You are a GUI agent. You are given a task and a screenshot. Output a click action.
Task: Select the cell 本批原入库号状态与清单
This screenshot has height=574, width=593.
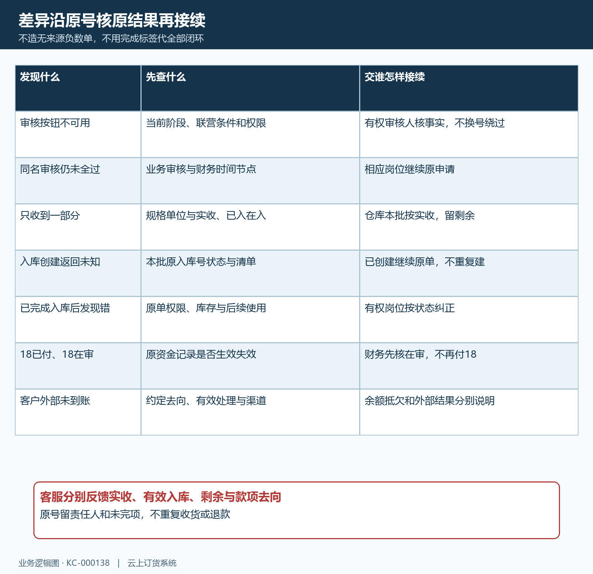250,273
